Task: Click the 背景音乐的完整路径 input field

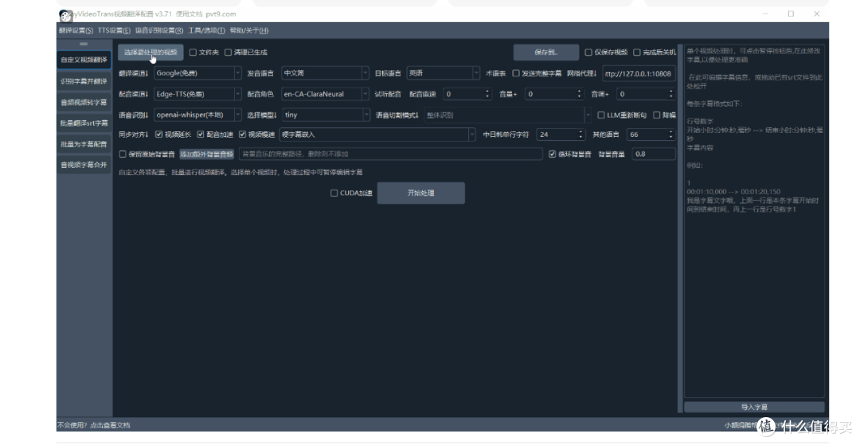Action: point(390,154)
